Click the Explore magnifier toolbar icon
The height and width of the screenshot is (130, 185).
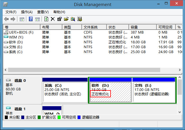point(73,19)
